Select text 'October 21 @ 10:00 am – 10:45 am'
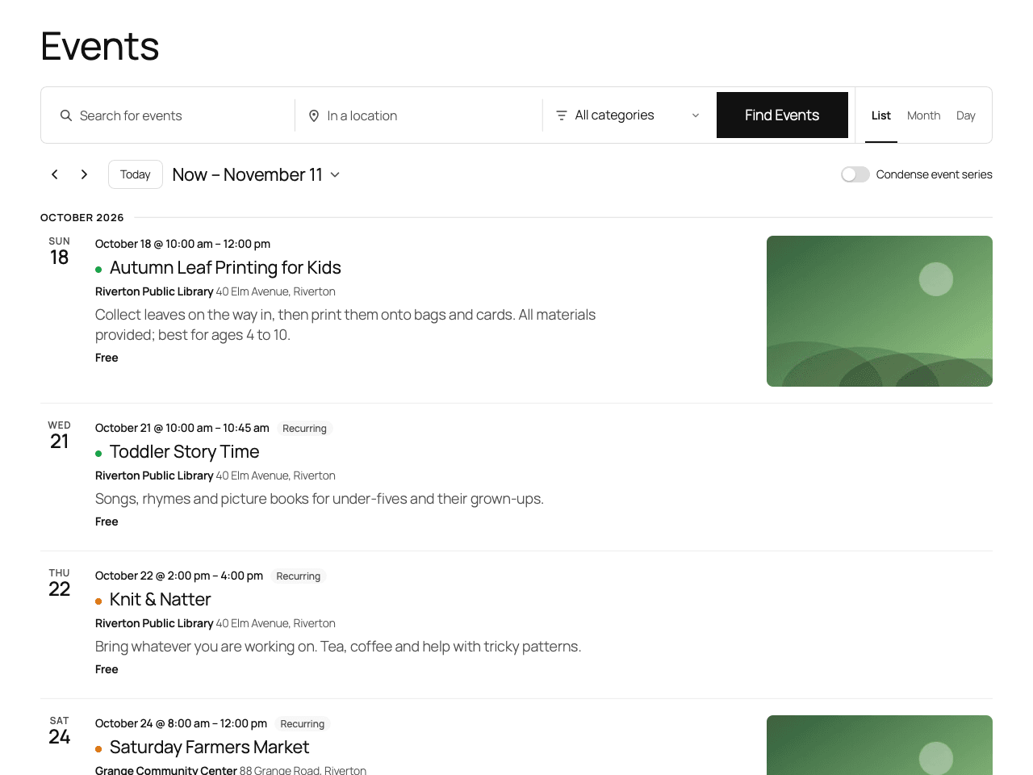Viewport: 1033px width, 775px height. [x=182, y=428]
